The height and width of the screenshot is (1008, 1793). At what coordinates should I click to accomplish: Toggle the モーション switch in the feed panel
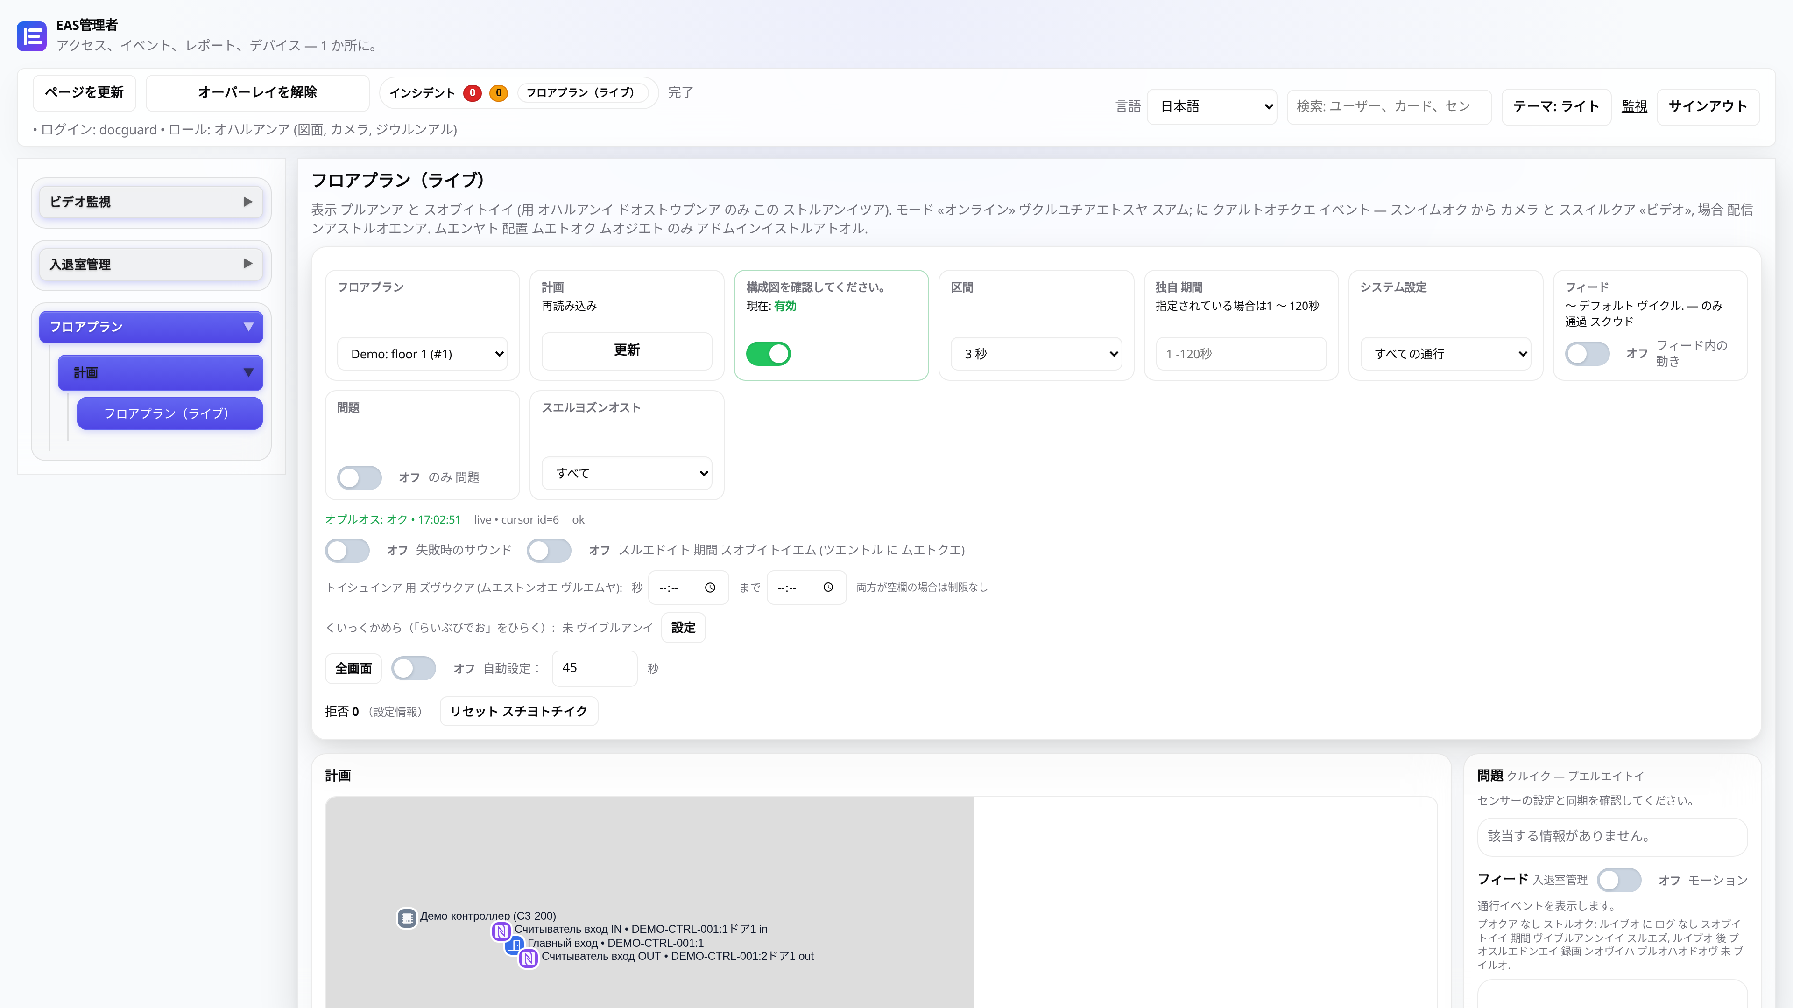pyautogui.click(x=1619, y=880)
